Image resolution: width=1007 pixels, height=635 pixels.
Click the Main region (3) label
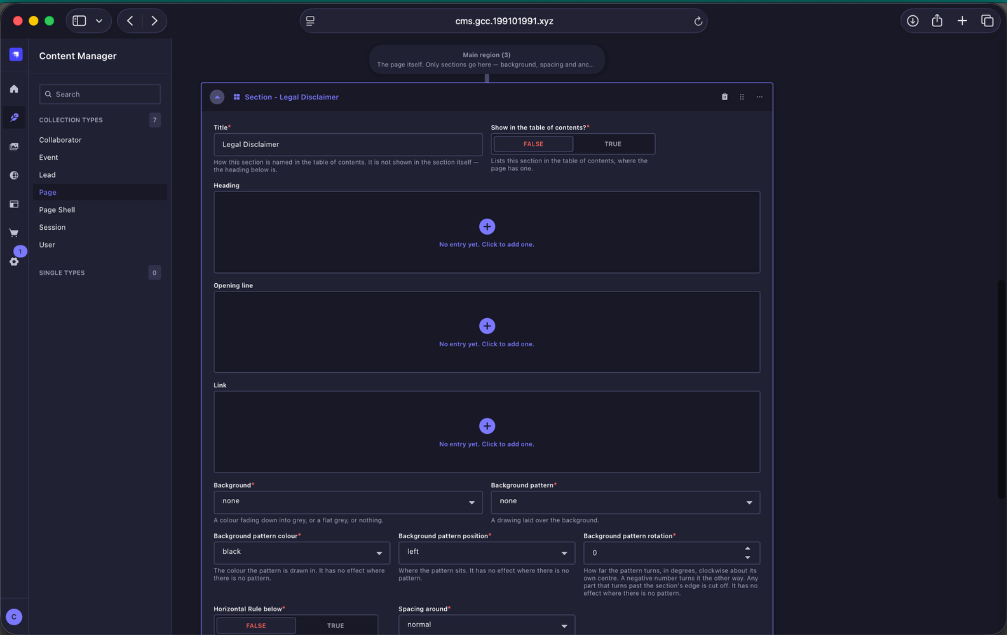pyautogui.click(x=486, y=55)
